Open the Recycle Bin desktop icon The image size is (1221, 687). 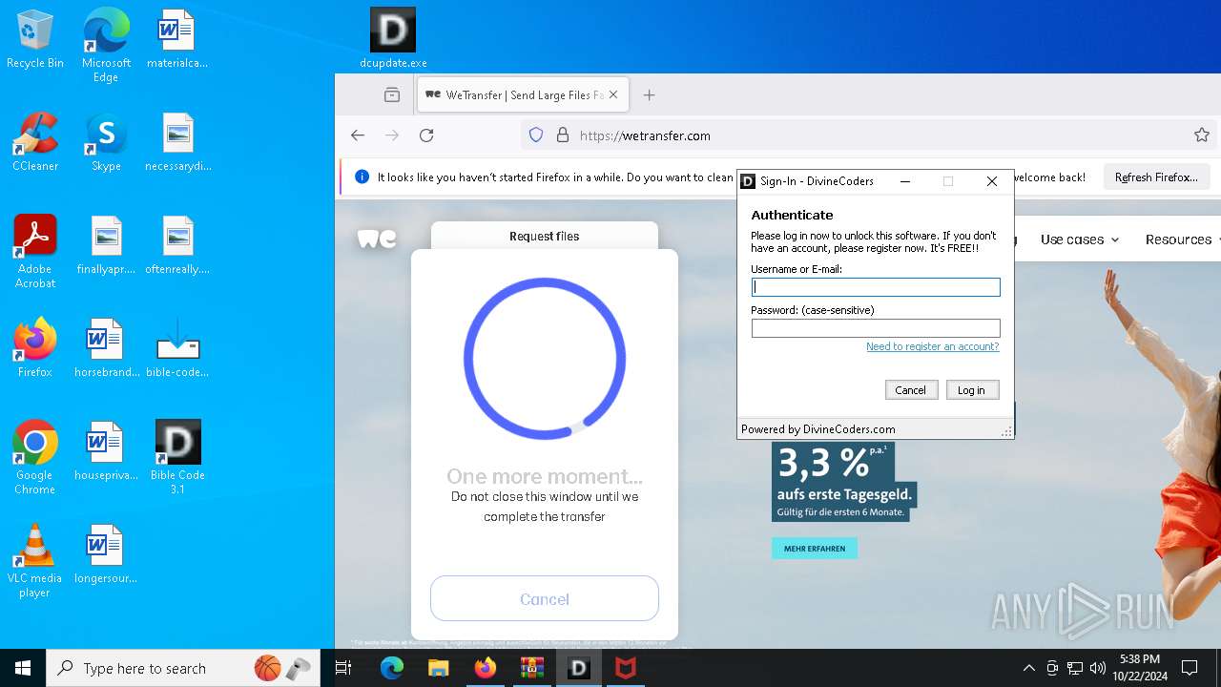coord(35,40)
